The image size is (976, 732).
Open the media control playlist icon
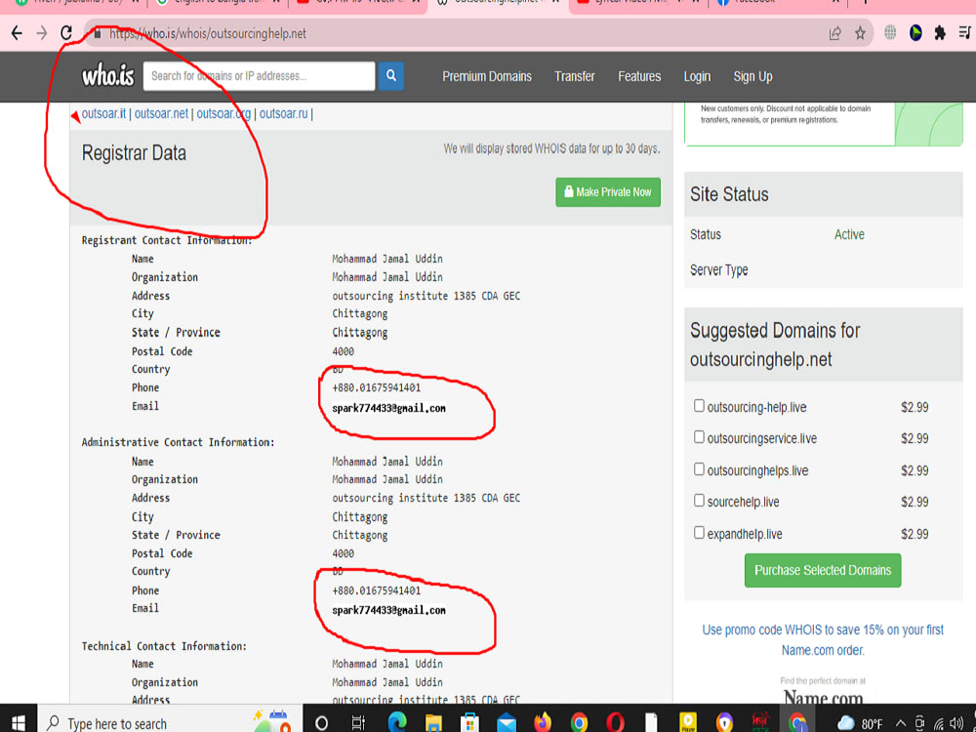tap(965, 32)
